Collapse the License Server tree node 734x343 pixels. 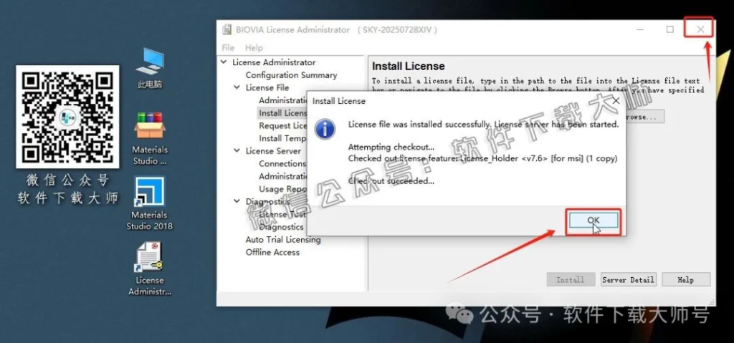coord(237,151)
